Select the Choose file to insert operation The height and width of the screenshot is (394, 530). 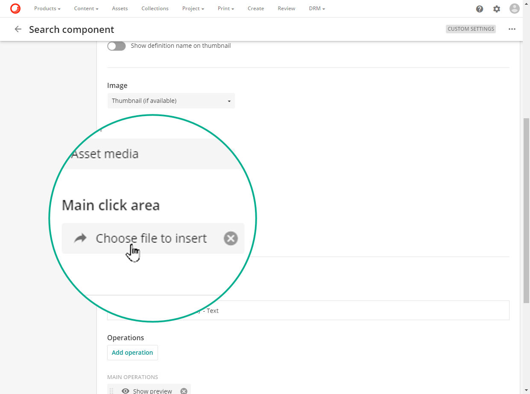(151, 238)
